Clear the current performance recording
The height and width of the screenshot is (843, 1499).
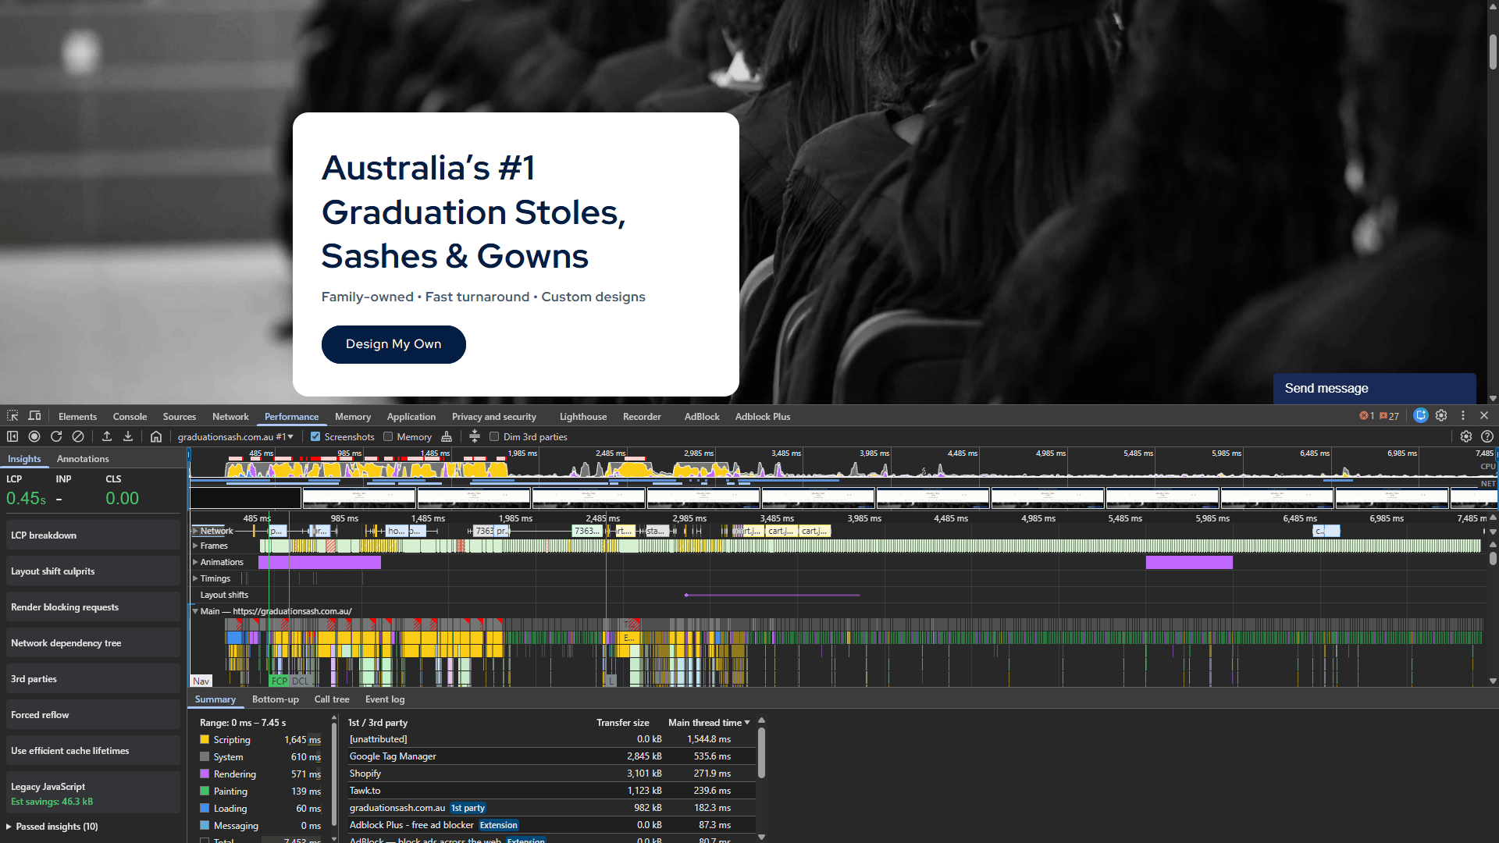point(78,436)
